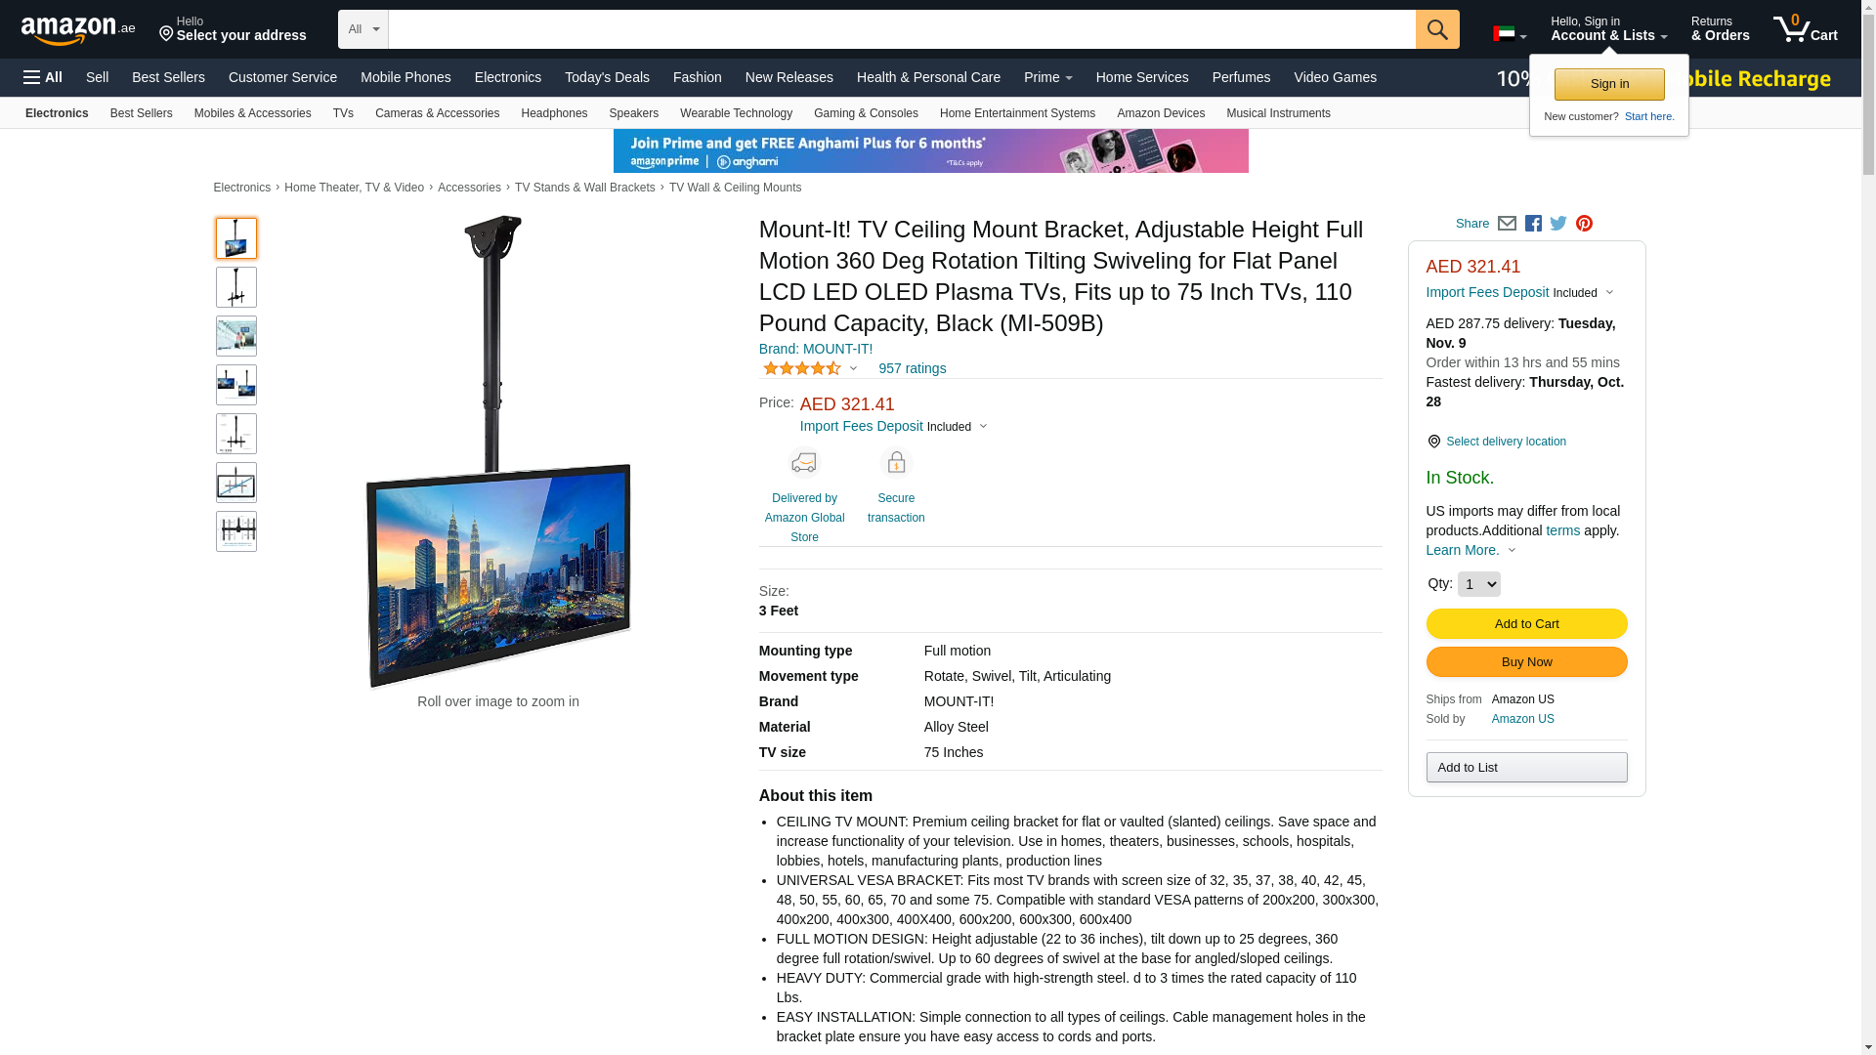Click the Amazon.ae logo
The height and width of the screenshot is (1055, 1876).
point(78,30)
